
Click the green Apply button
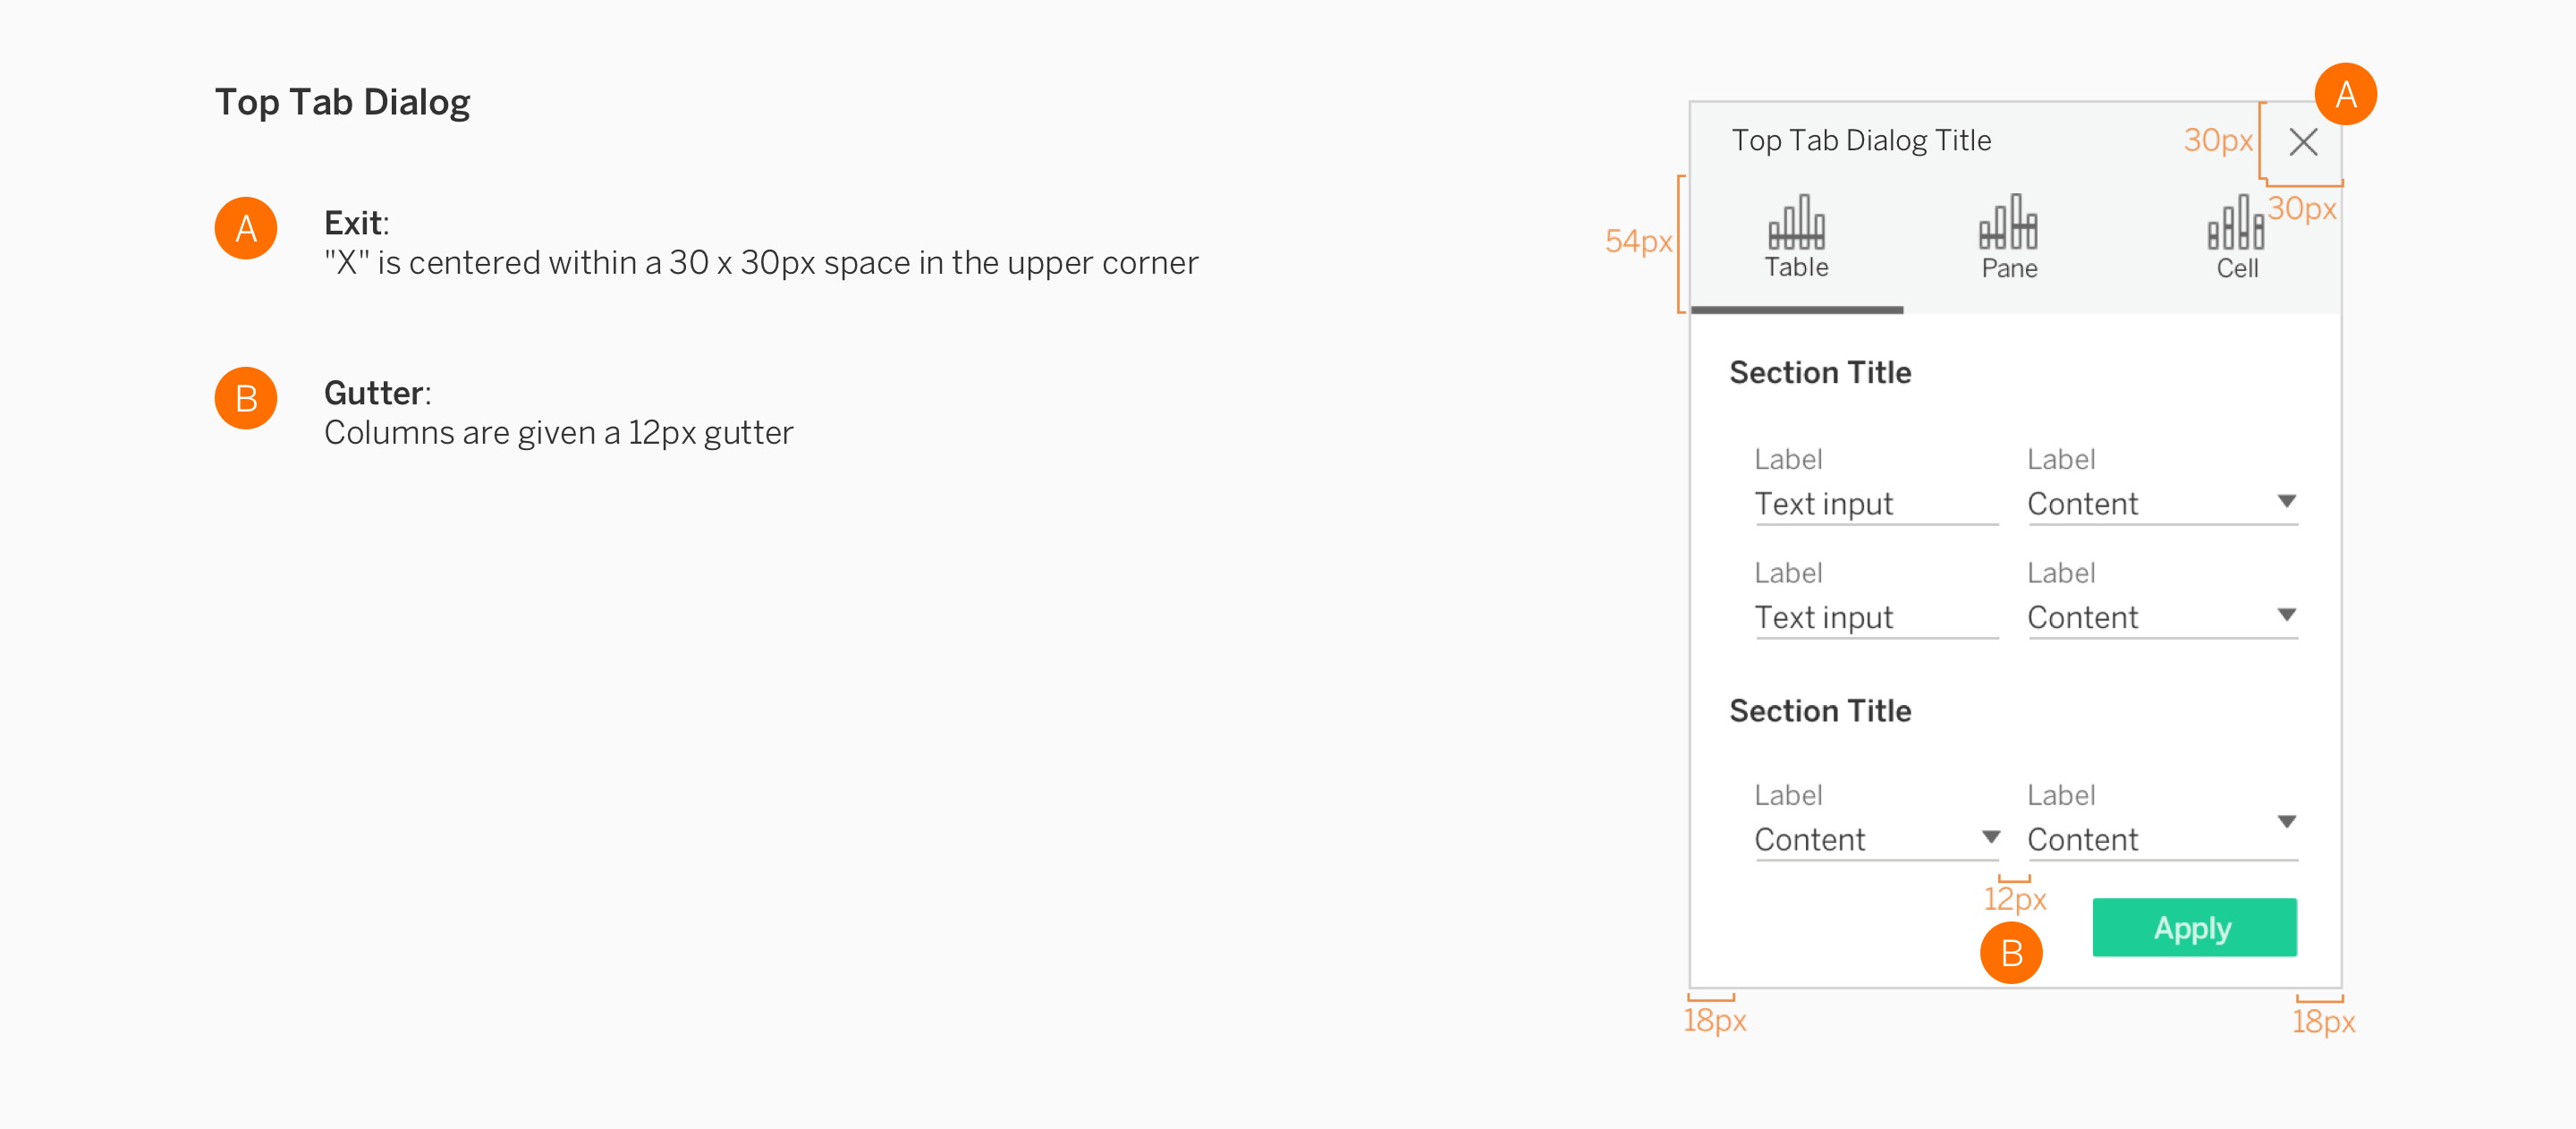2194,928
